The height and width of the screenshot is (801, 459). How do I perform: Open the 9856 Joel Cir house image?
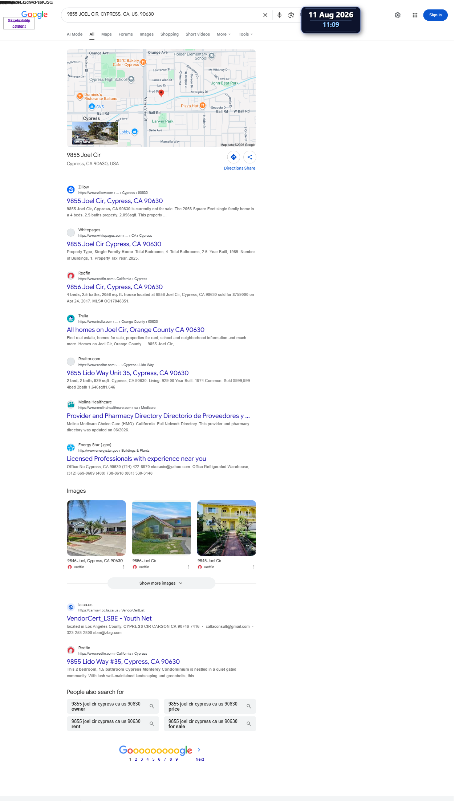[x=161, y=528]
